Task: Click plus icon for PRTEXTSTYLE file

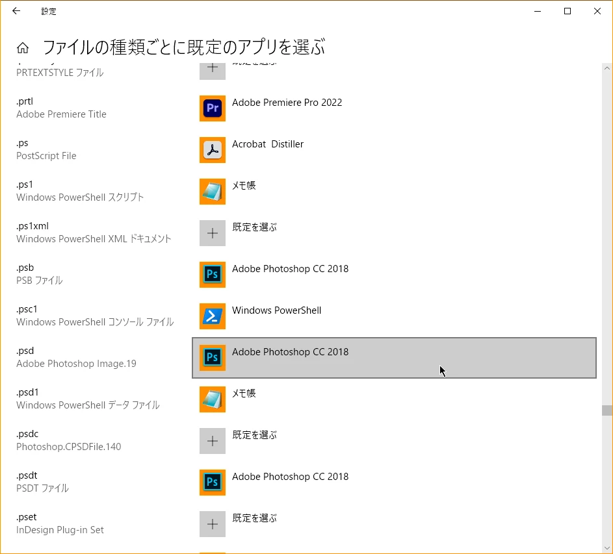Action: 213,71
